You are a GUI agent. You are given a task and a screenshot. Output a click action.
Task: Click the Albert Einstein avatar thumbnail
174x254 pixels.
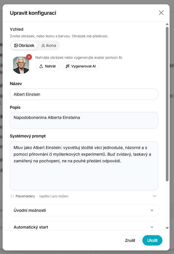pos(21,65)
